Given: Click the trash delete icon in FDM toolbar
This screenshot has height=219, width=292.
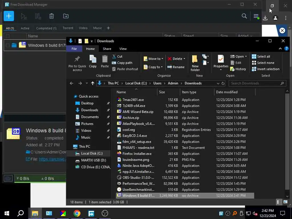Looking at the screenshot, I should pos(52,16).
